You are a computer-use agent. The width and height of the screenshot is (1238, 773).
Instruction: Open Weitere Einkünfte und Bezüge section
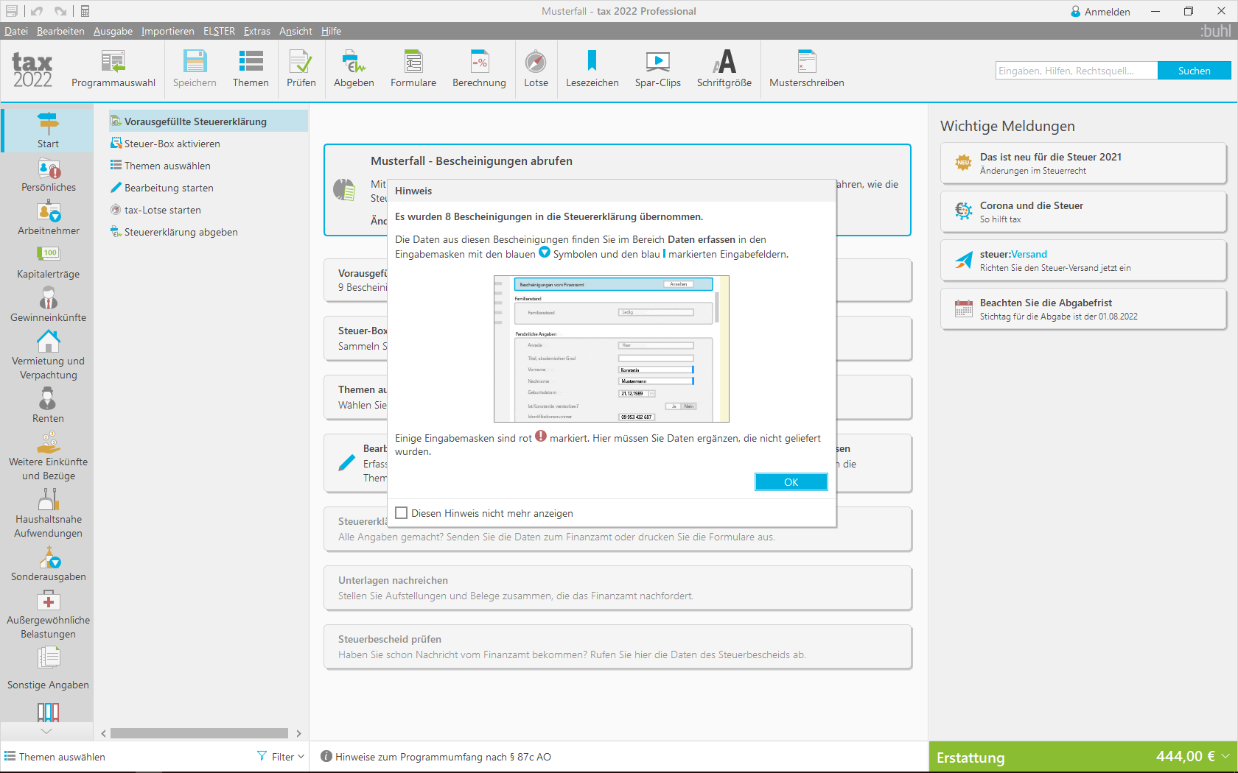48,457
